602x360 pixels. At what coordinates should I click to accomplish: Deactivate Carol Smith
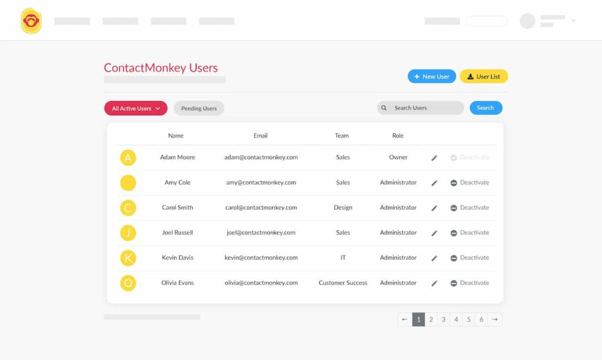pyautogui.click(x=470, y=207)
